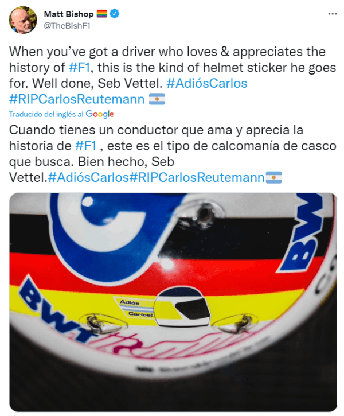
Task: Click the blue verified badge
Action: click(x=114, y=14)
